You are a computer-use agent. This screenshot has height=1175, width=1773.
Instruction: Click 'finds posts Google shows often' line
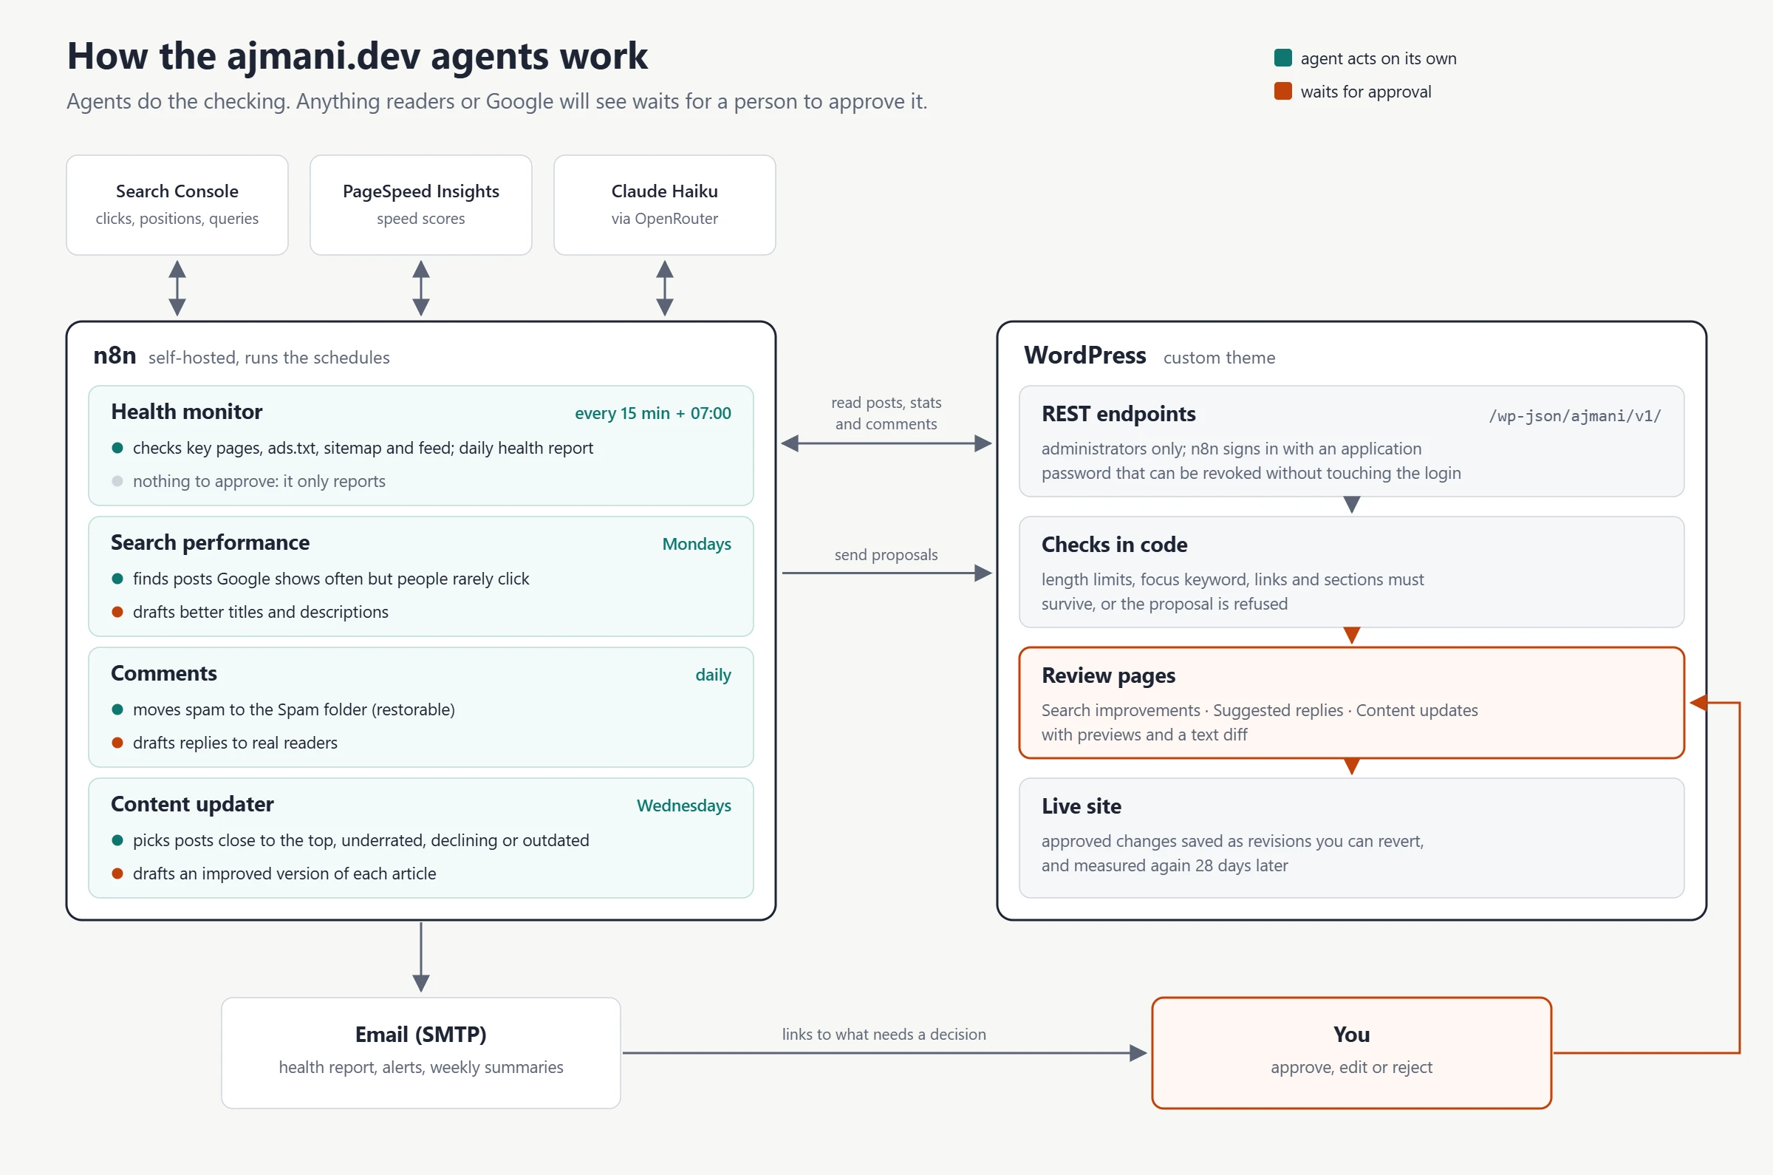[330, 579]
